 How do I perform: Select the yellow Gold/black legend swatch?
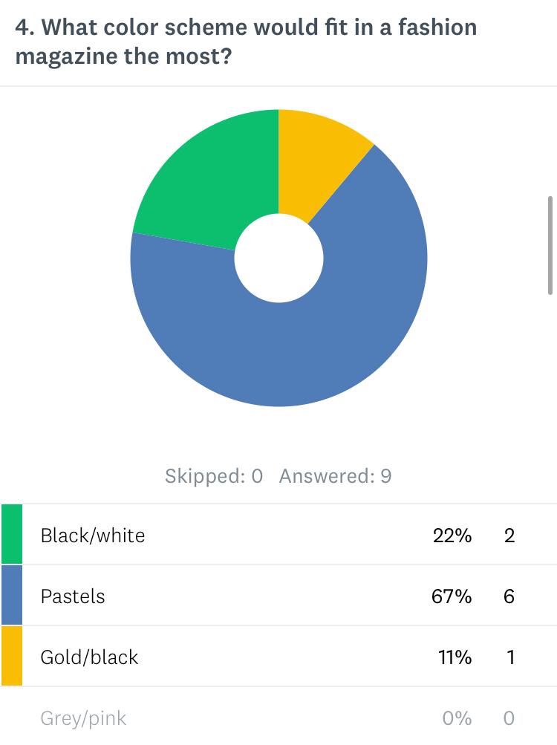pos(12,657)
